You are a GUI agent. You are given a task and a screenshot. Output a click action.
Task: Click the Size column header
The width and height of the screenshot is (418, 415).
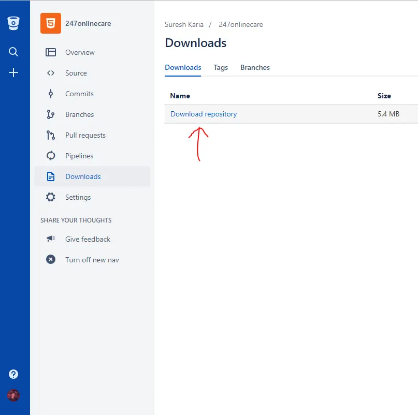click(x=384, y=96)
